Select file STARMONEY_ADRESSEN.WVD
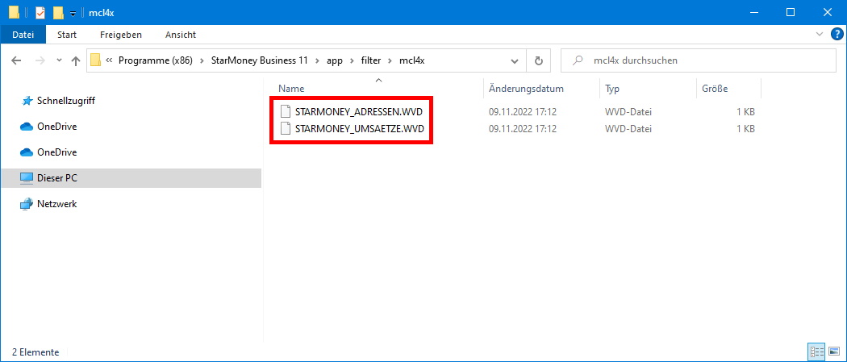Viewport: 847px width, 362px height. click(359, 112)
